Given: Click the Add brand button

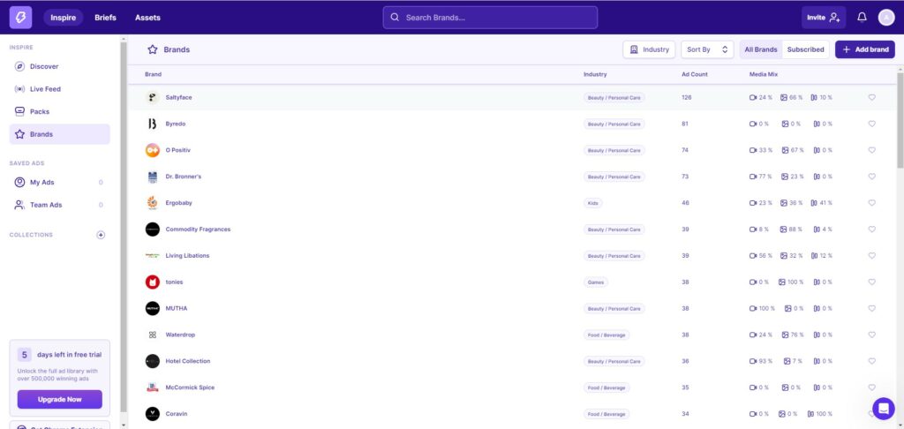Looking at the screenshot, I should (865, 49).
